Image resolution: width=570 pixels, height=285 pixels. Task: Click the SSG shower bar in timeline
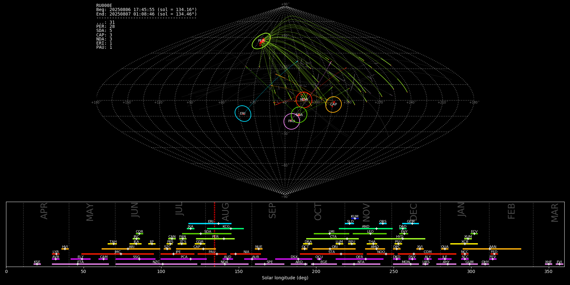(x=136, y=259)
